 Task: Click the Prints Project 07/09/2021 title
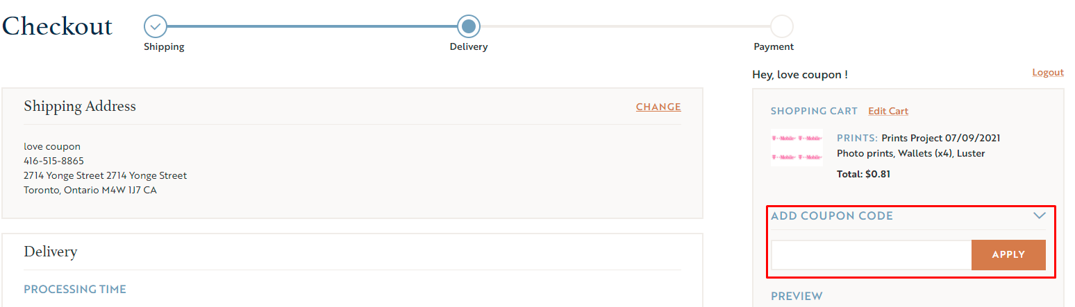click(x=940, y=138)
